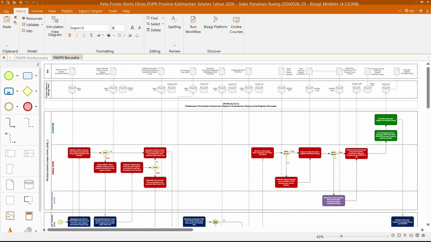Expand Gateway type dropdown arrow in palette
The width and height of the screenshot is (431, 242).
click(x=36, y=91)
